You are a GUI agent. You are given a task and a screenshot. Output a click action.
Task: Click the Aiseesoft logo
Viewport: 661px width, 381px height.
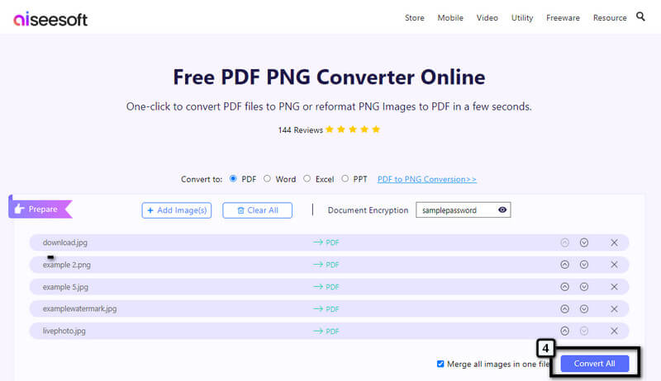[x=50, y=19]
